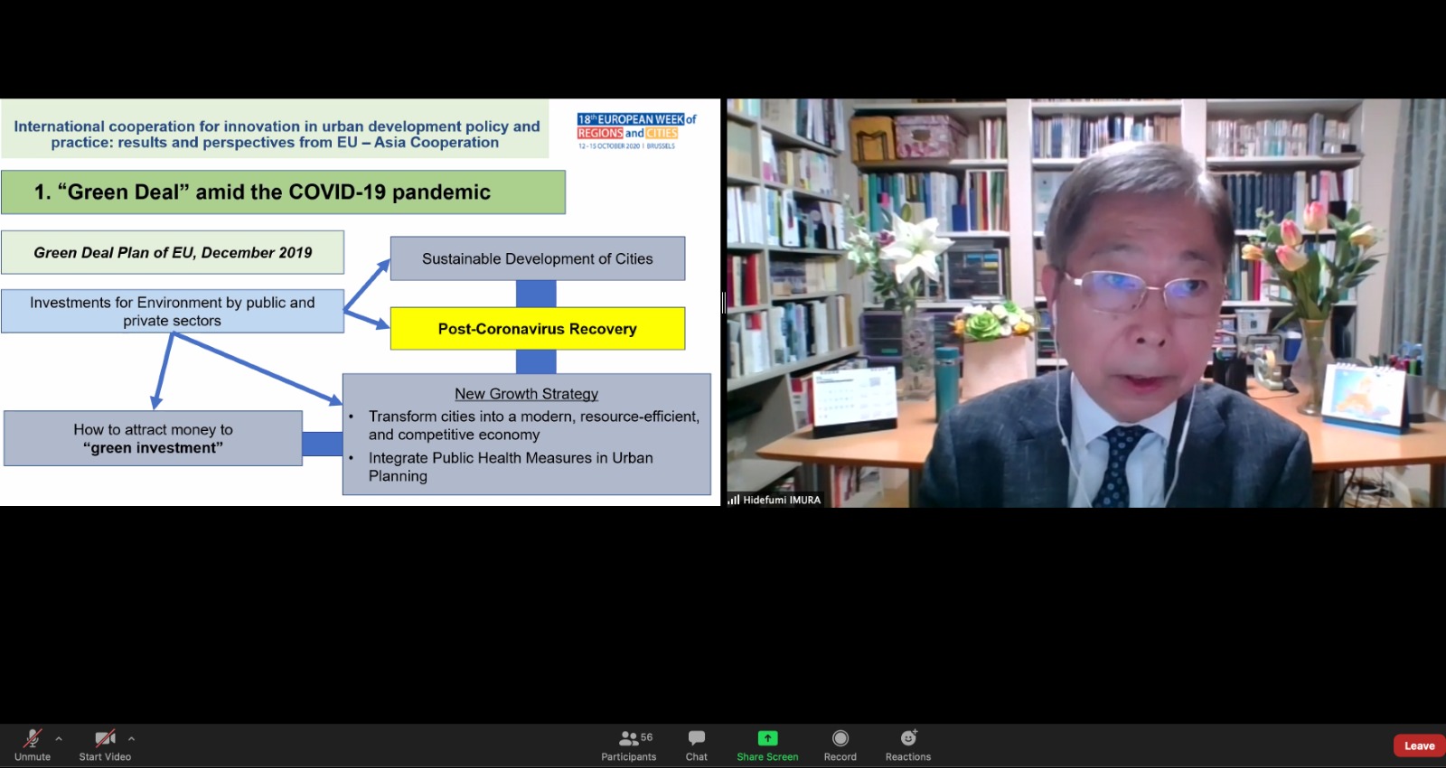Click the "green investment" box on slide

point(153,439)
